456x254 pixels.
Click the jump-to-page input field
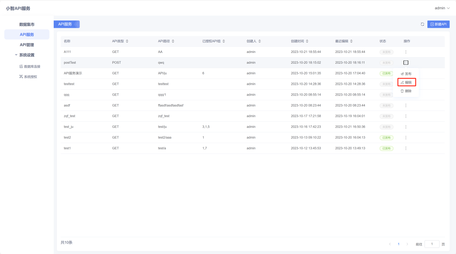[x=432, y=244]
